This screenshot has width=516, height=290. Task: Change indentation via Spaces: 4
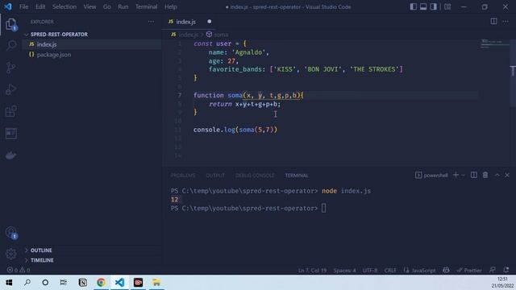tap(344, 271)
